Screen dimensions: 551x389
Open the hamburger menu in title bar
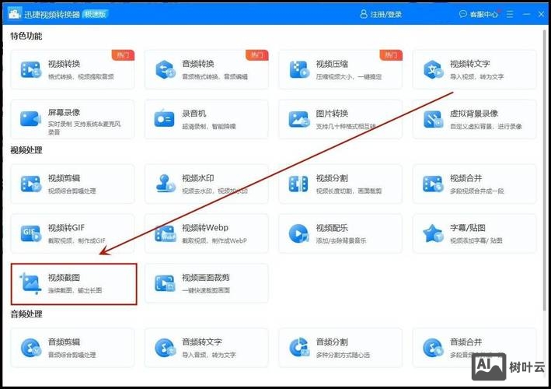(x=510, y=14)
